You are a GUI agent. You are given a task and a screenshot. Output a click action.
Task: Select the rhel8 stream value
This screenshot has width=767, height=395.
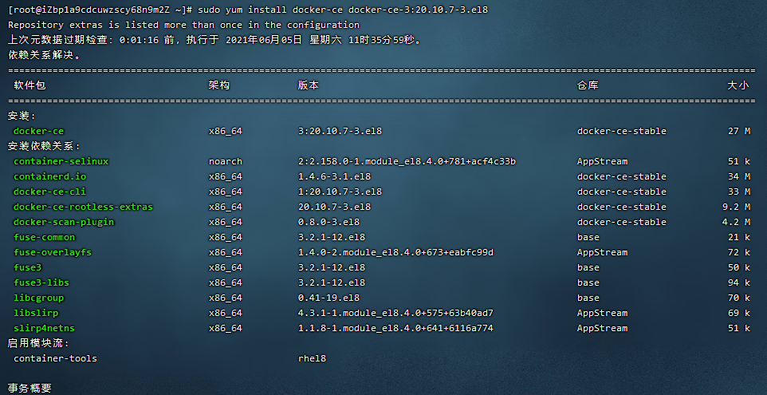click(312, 359)
